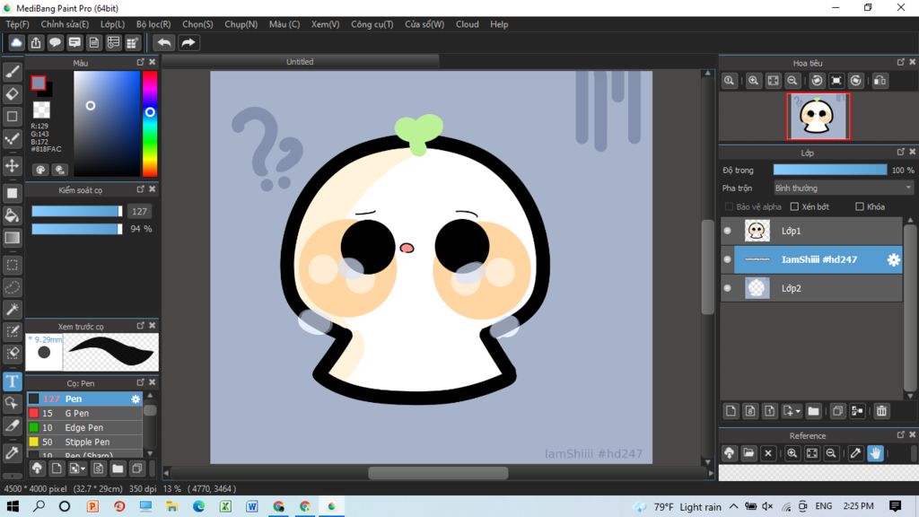
Task: Duplicate the current layer
Action: (837, 411)
